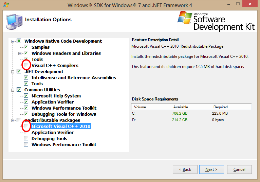The width and height of the screenshot is (260, 182).
Task: Uncheck Microsoft Help System
Action: coord(26,96)
